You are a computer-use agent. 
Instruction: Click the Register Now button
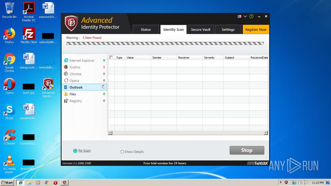pyautogui.click(x=256, y=29)
